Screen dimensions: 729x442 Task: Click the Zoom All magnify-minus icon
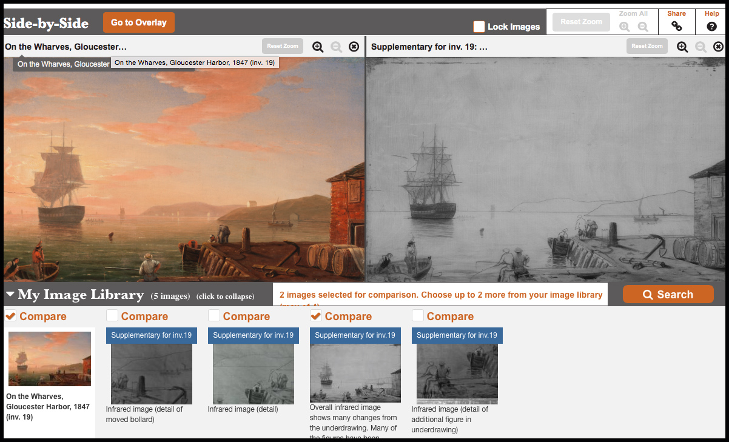point(643,26)
